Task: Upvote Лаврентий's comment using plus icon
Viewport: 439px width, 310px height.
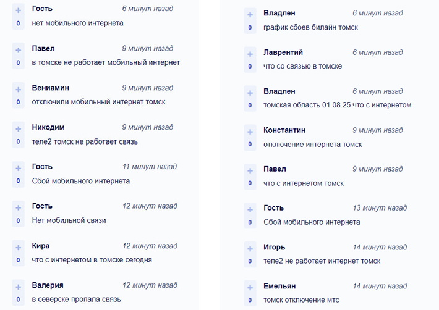Action: point(250,54)
